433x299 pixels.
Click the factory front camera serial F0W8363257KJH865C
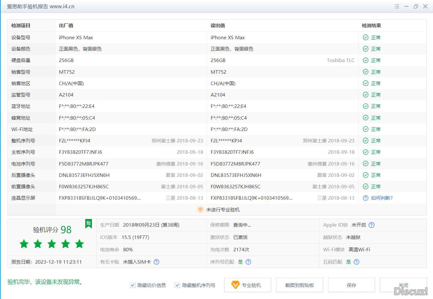(84, 186)
